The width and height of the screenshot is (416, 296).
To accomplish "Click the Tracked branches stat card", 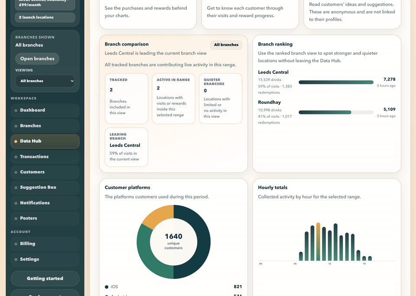I will [x=126, y=99].
